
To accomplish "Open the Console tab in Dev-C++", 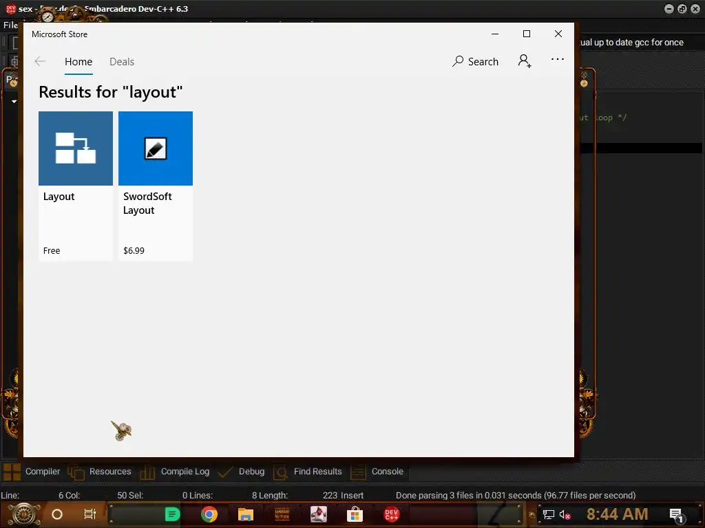I will coord(377,472).
